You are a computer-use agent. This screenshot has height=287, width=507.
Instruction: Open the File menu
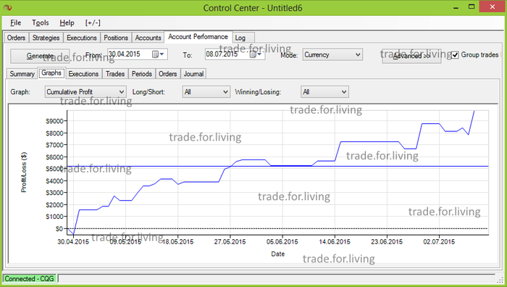[x=15, y=22]
